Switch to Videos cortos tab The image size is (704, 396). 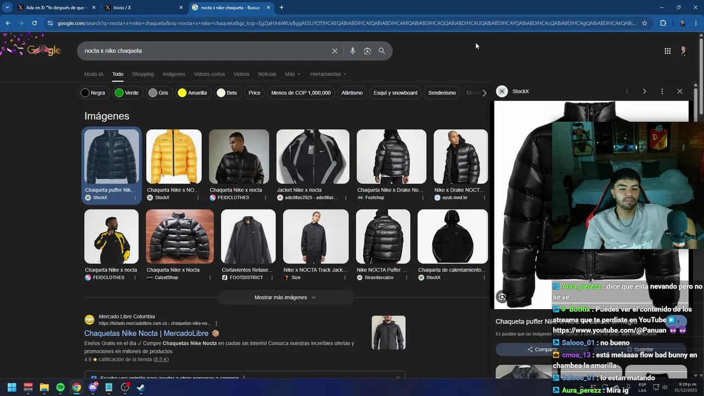coord(210,74)
